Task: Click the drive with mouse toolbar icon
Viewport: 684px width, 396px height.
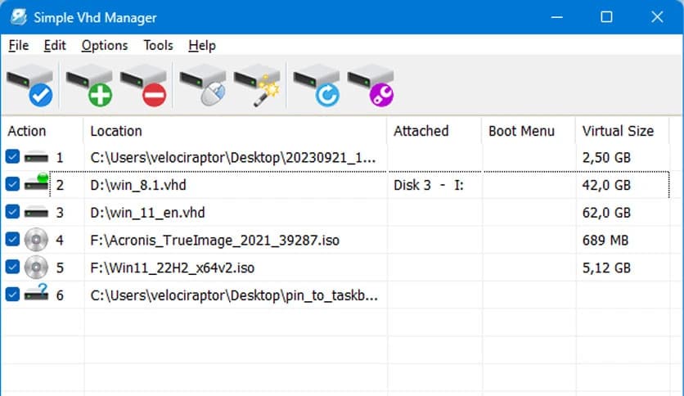Action: 203,85
